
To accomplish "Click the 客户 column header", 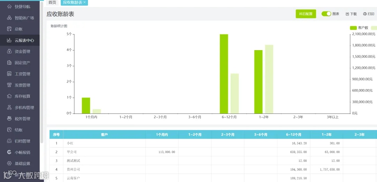I will [x=104, y=135].
